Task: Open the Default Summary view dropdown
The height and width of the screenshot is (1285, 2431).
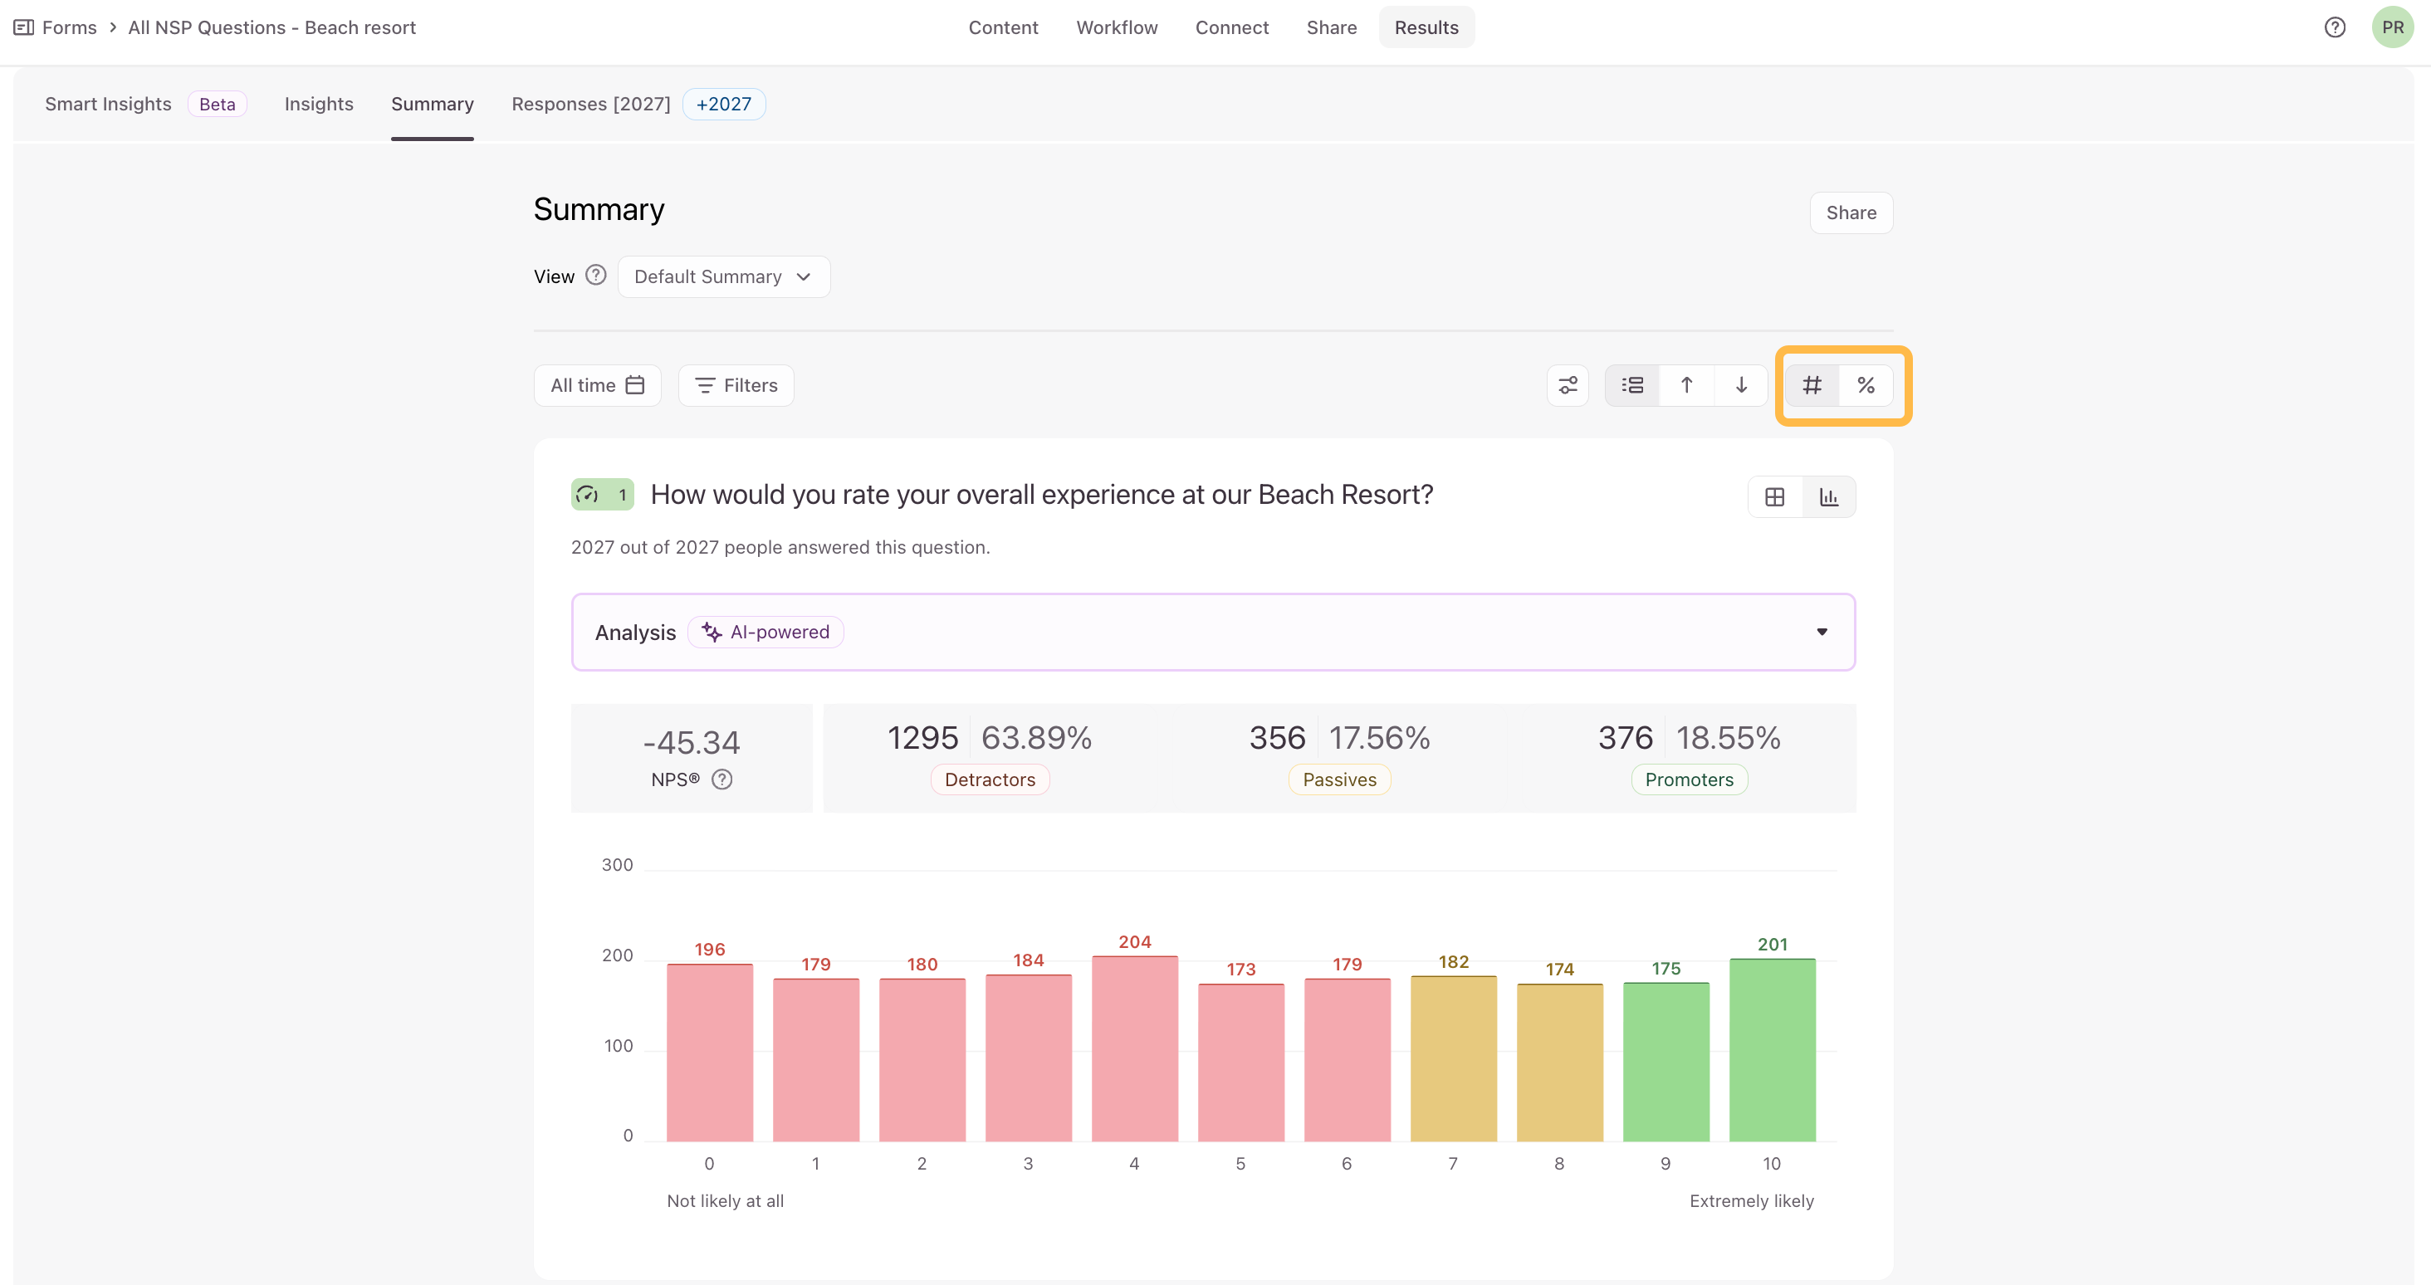Action: (723, 276)
